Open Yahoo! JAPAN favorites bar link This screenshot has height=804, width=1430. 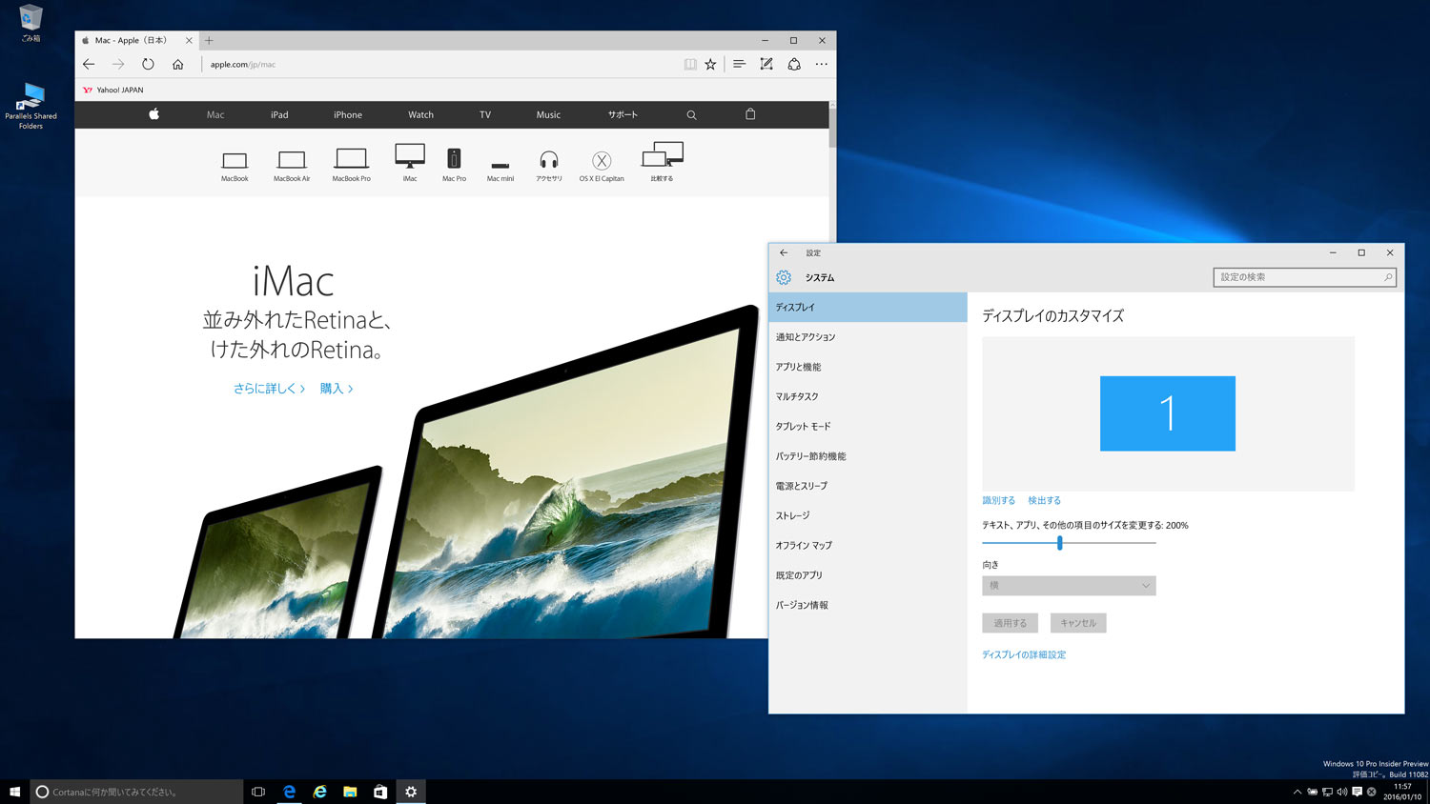113,90
